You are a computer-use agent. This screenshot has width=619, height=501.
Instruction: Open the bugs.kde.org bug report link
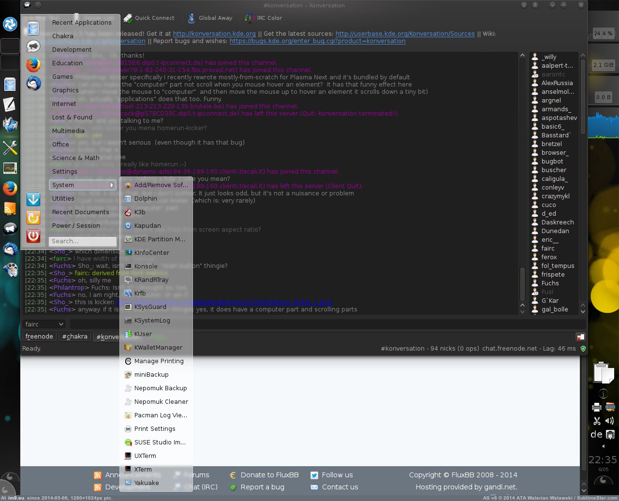point(318,41)
